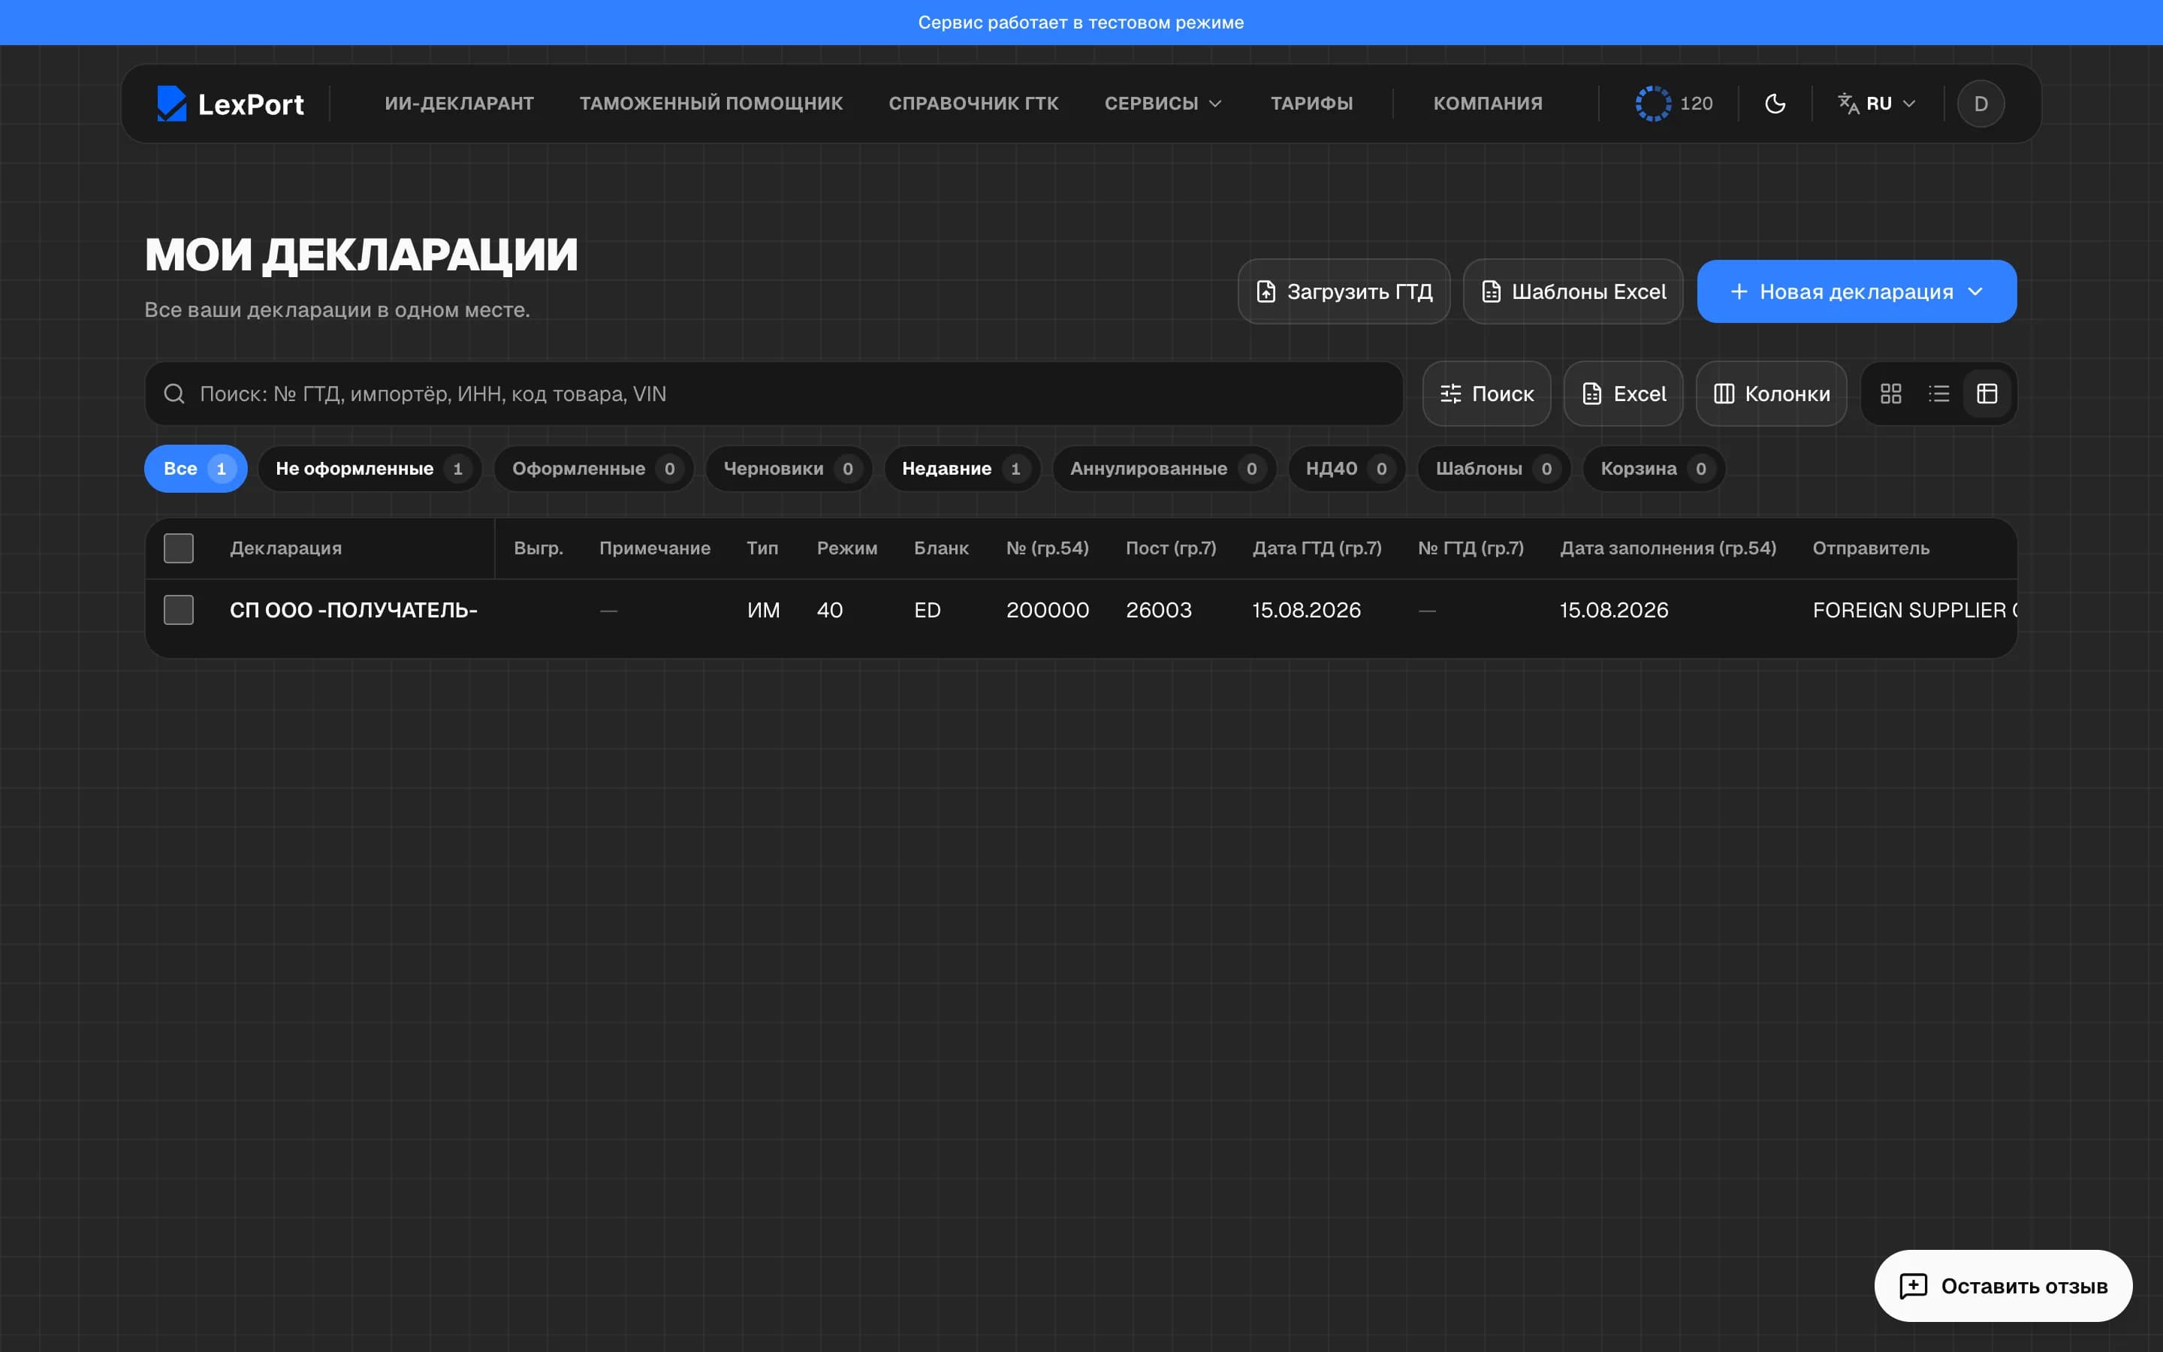
Task: Tick the select-all header checkbox
Action: (x=179, y=548)
